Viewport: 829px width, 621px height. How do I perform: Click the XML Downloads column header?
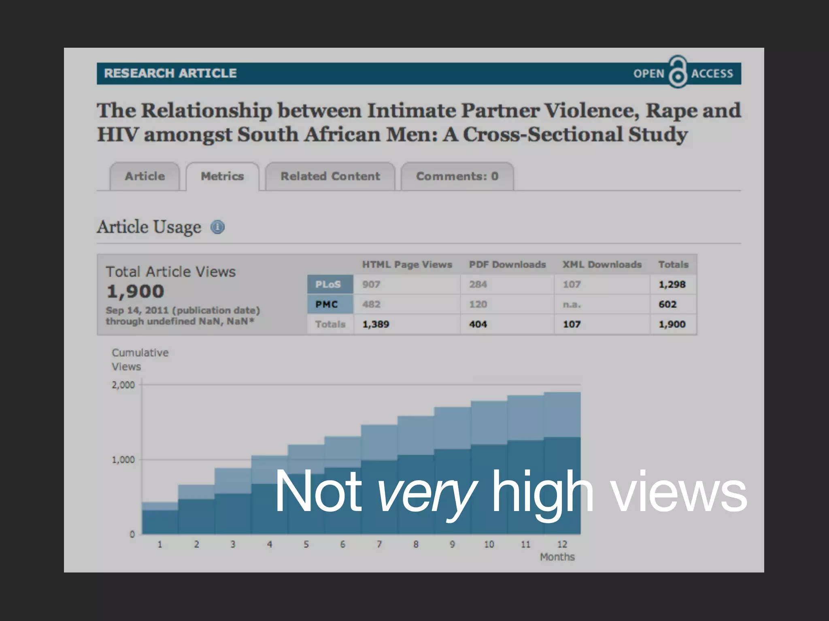click(x=602, y=265)
